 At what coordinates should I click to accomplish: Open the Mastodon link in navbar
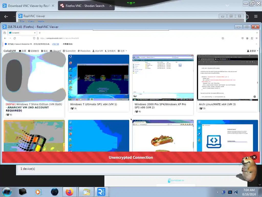point(84,51)
